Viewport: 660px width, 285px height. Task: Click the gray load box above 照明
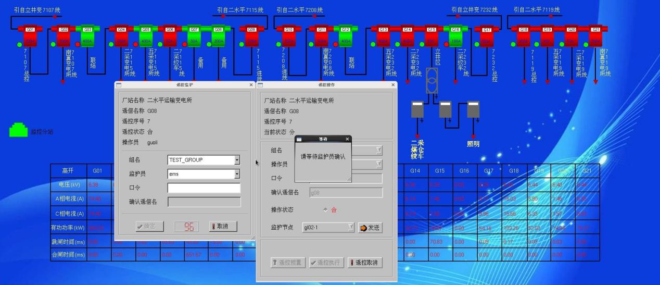473,109
